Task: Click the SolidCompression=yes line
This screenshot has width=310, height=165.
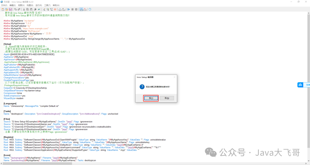Action: tap(14, 96)
